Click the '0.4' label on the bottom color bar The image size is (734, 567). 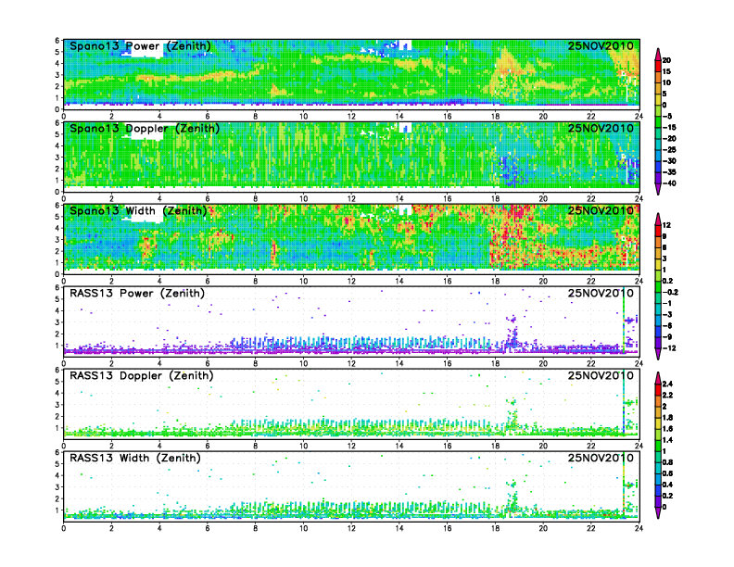pyautogui.click(x=667, y=485)
